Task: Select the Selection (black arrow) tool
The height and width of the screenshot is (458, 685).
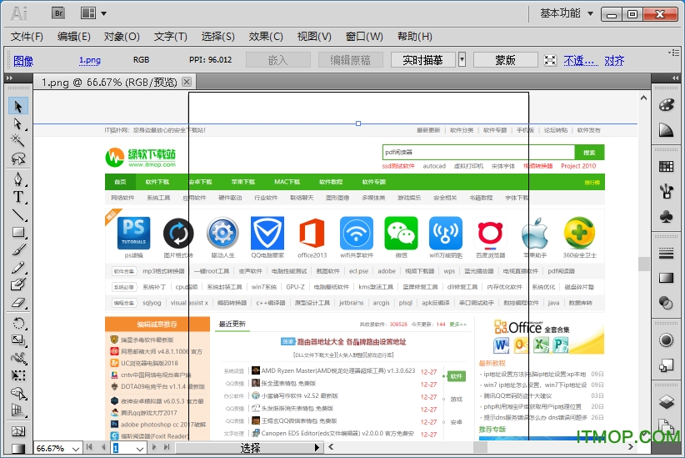Action: pos(17,106)
